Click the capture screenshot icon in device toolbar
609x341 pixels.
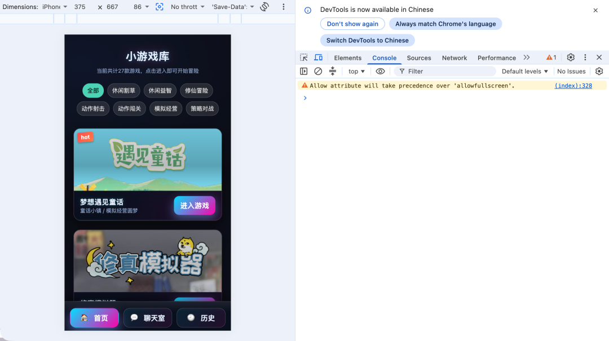click(x=159, y=7)
